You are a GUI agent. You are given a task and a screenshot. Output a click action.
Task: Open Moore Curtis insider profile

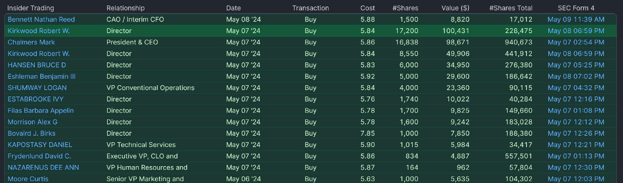(x=28, y=179)
